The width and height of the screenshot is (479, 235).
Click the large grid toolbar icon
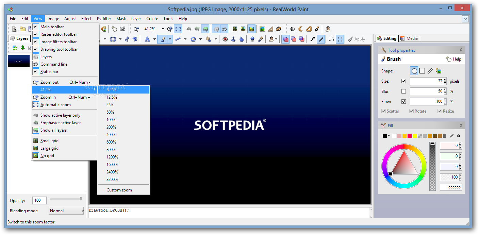pos(243,29)
